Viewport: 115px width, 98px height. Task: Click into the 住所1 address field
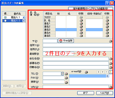78,45
